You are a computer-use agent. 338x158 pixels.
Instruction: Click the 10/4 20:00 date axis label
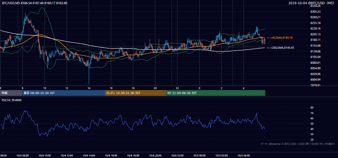click(155, 156)
